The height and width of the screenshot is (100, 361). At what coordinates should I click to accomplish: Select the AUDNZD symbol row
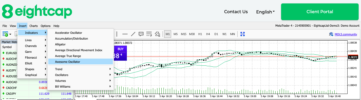click(9, 65)
